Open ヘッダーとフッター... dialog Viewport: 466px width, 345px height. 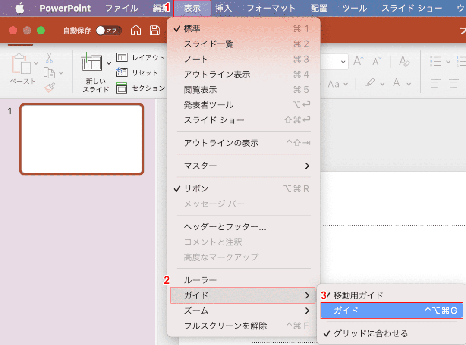pyautogui.click(x=243, y=227)
